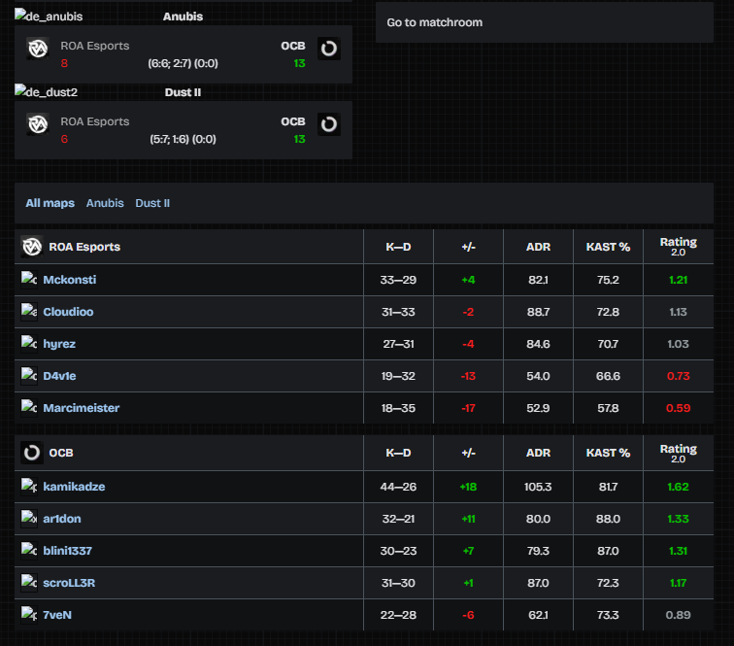Screen dimensions: 734x646
Task: Click Rating 2.0 header in OCB table
Action: [x=679, y=453]
